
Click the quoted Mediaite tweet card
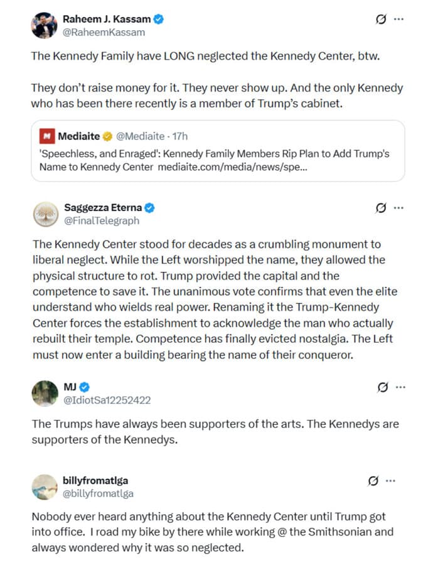(219, 151)
